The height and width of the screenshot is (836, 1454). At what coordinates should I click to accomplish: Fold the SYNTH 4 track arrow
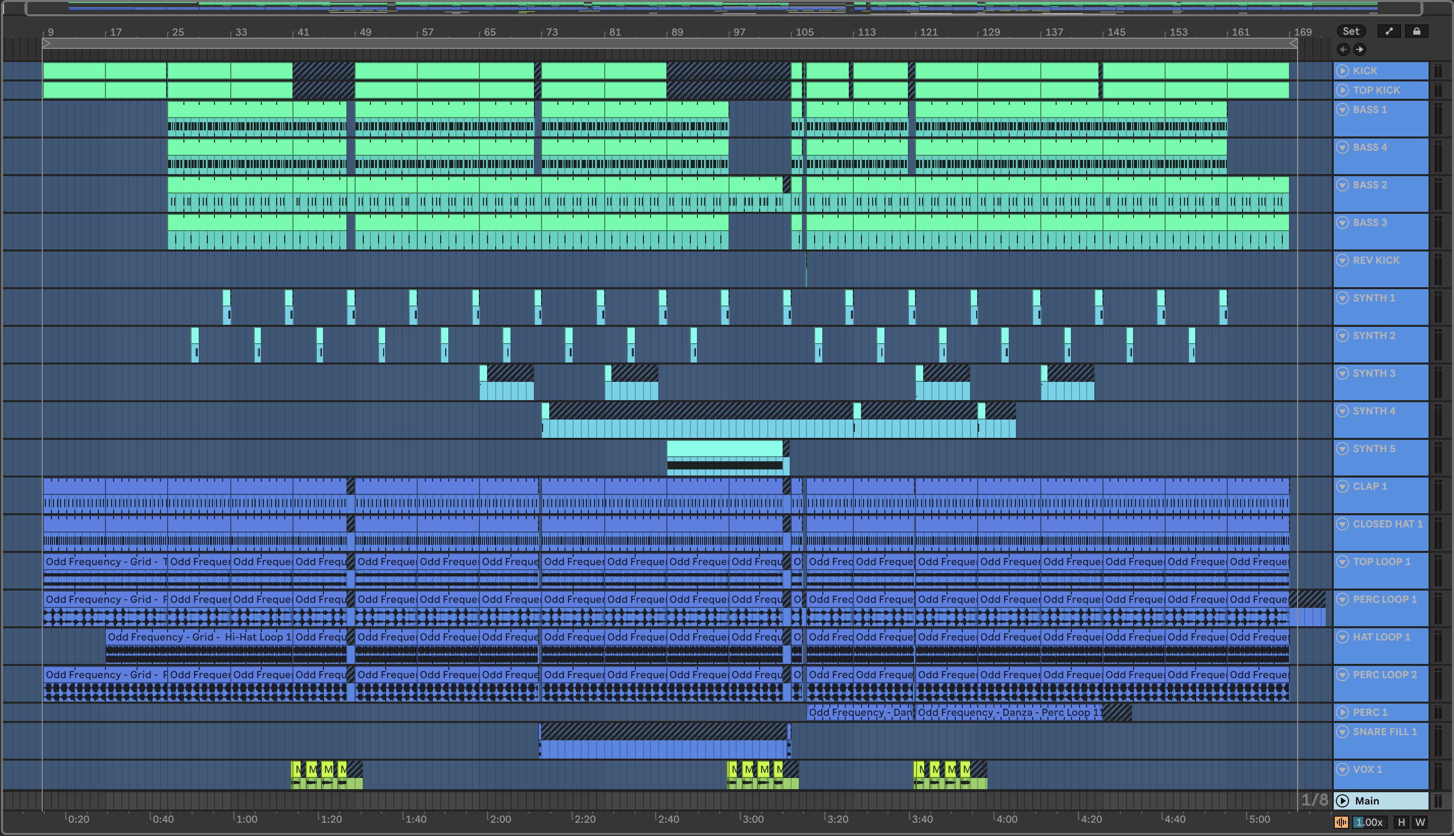pos(1342,411)
